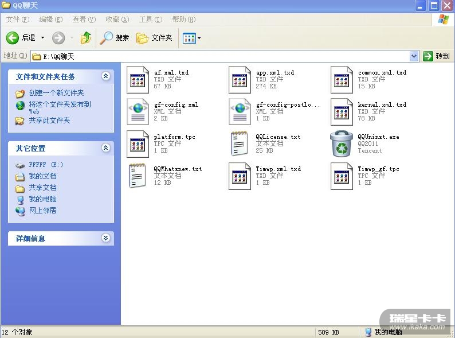The height and width of the screenshot is (338, 455).
Task: Open the 工具(T) menu
Action: click(x=150, y=20)
